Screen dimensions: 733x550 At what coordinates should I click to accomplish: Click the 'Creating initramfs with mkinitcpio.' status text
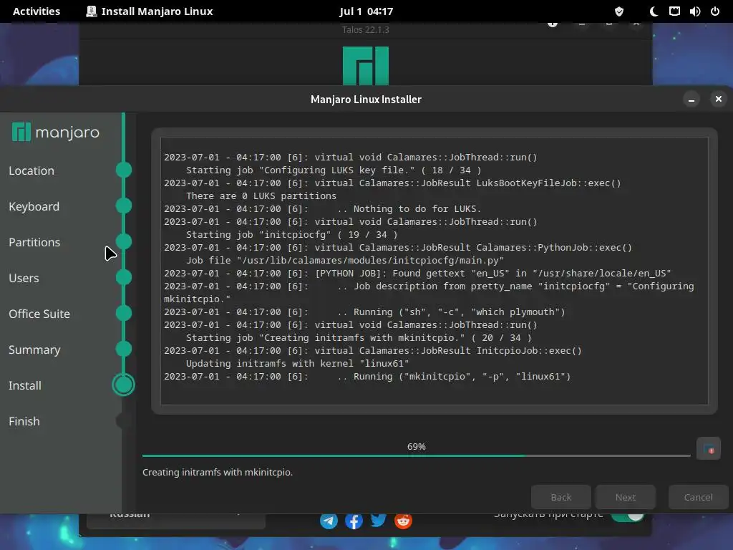218,473
